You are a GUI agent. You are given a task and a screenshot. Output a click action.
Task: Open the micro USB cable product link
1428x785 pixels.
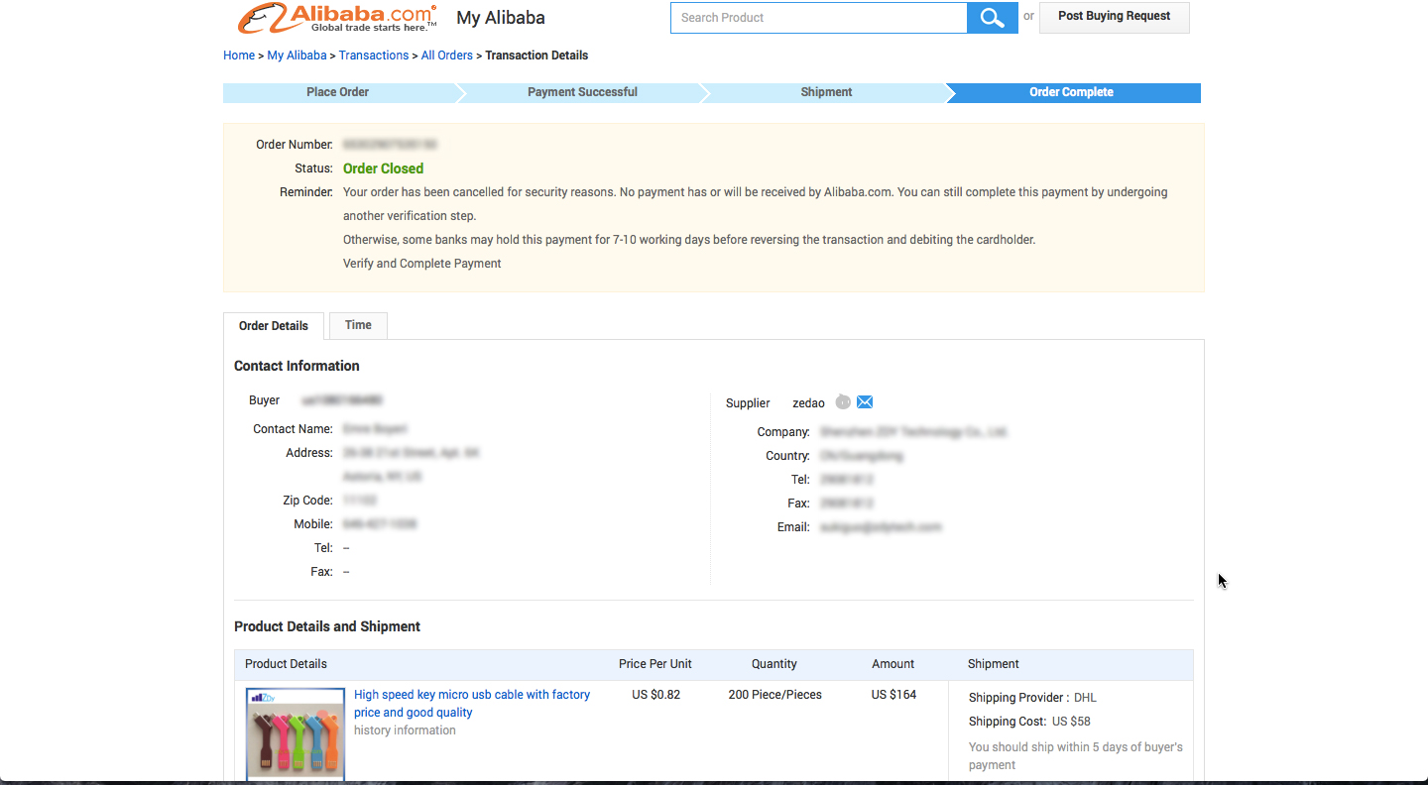472,703
